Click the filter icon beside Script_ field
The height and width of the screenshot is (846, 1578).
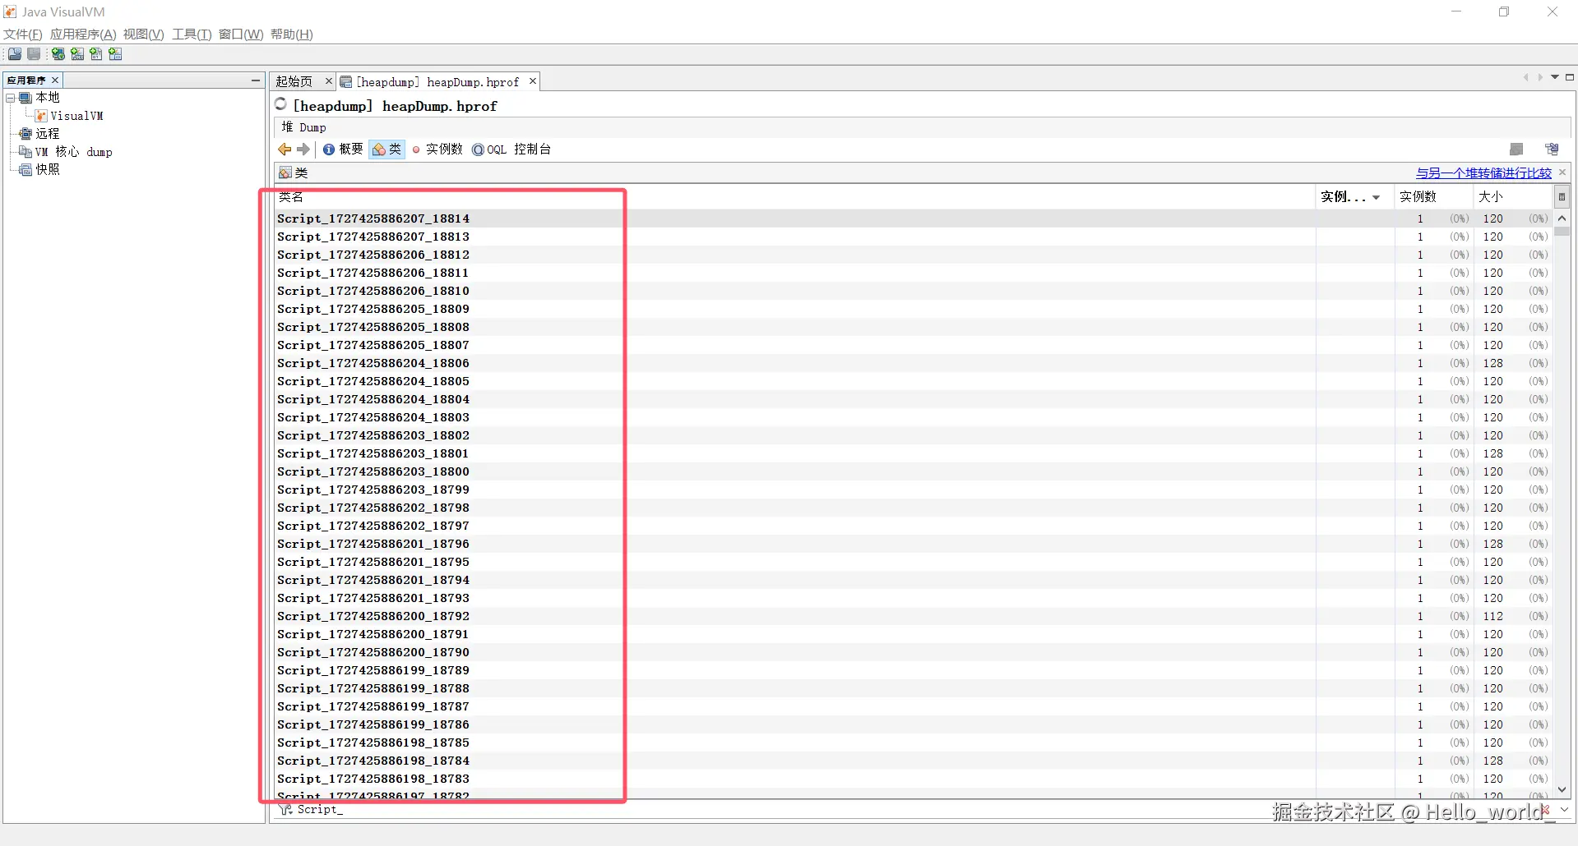click(x=285, y=810)
